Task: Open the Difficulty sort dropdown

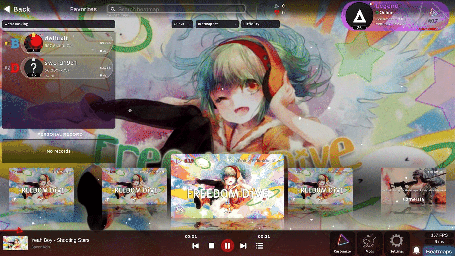Action: (x=260, y=24)
